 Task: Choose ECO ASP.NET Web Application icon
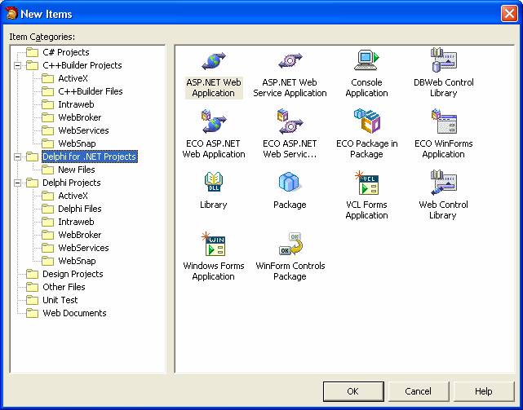[214, 121]
